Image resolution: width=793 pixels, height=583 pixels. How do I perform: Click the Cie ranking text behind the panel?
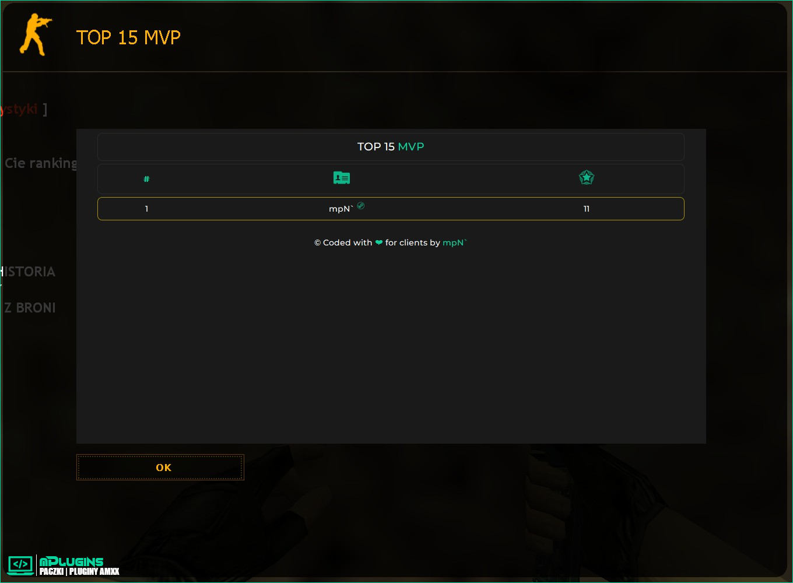[40, 163]
